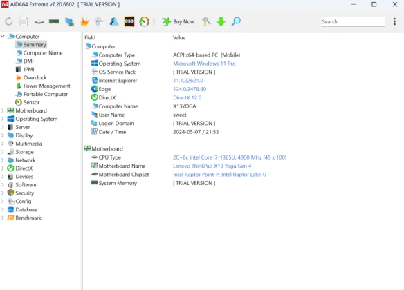Click the Buy Now button

(178, 21)
